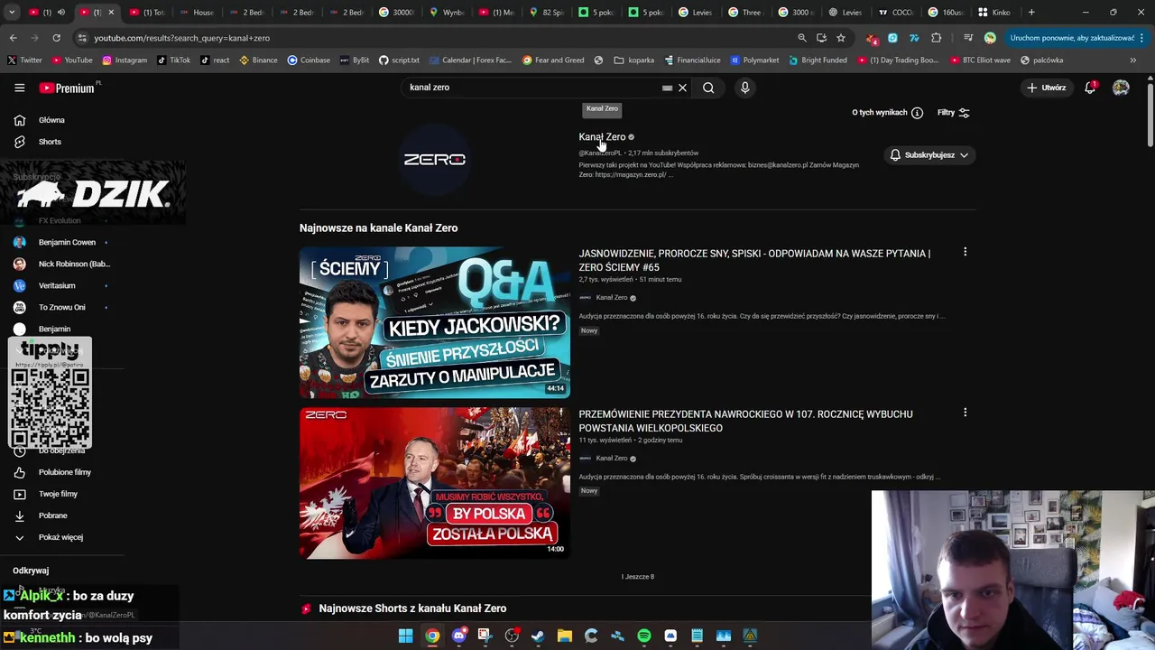1155x650 pixels.
Task: Open FinancialJuice bookmark
Action: [692, 60]
